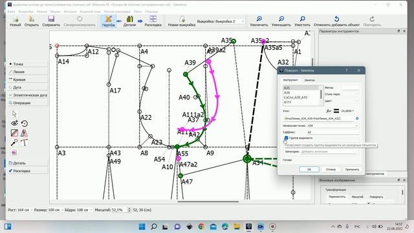
Task: Open File Explorer from taskbar
Action: pyautogui.click(x=237, y=227)
